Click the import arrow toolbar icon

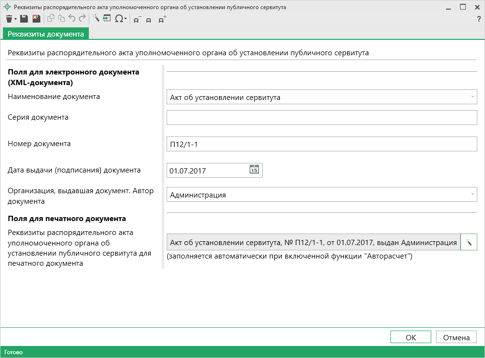(107, 19)
